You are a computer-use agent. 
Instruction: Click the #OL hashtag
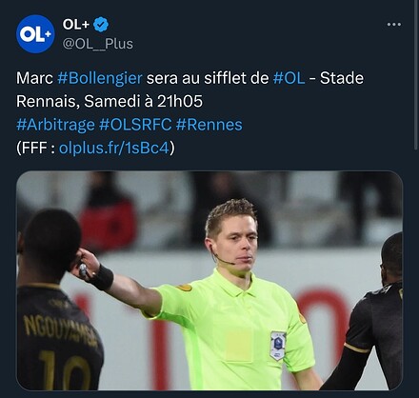(289, 78)
